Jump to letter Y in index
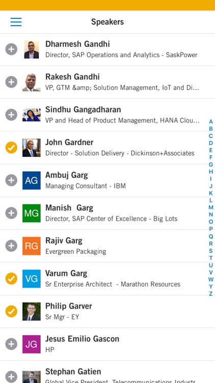215x383 pixels. pos(211,286)
